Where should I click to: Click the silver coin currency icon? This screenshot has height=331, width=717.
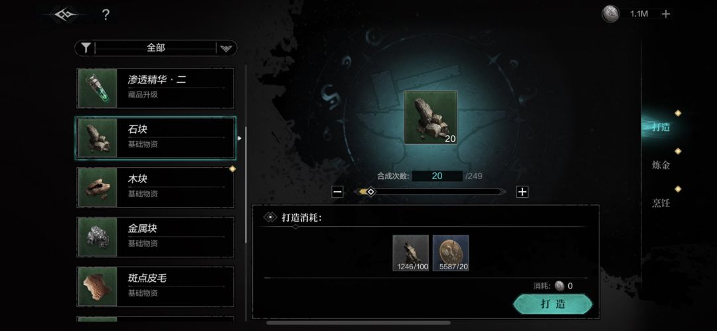click(610, 14)
